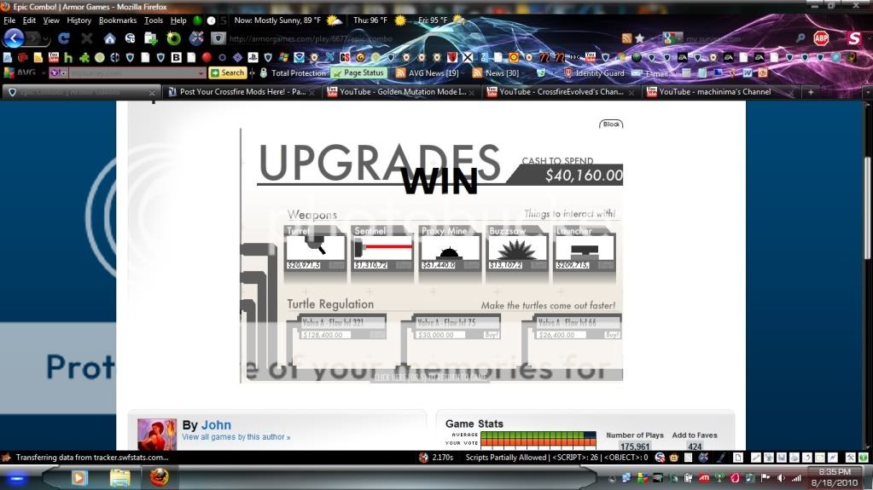The image size is (873, 490).
Task: Select the Buzzsaw weapon upgrade
Action: 518,249
